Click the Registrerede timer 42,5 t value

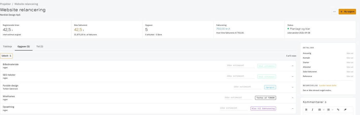(8, 30)
